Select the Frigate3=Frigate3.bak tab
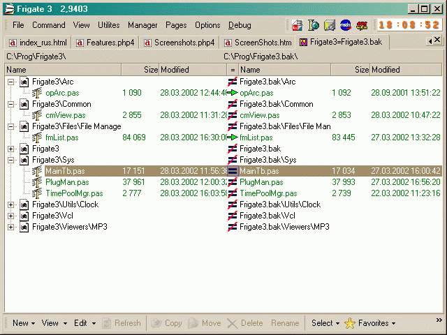 (341, 42)
